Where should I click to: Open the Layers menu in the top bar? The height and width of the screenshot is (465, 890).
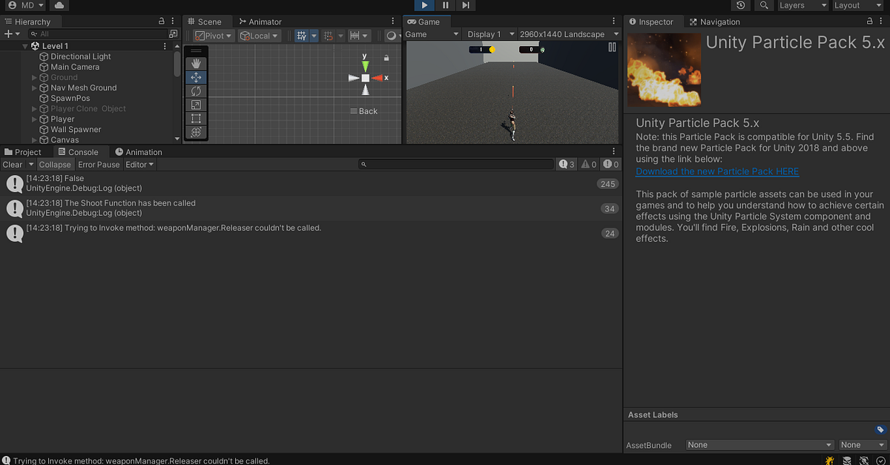[802, 5]
